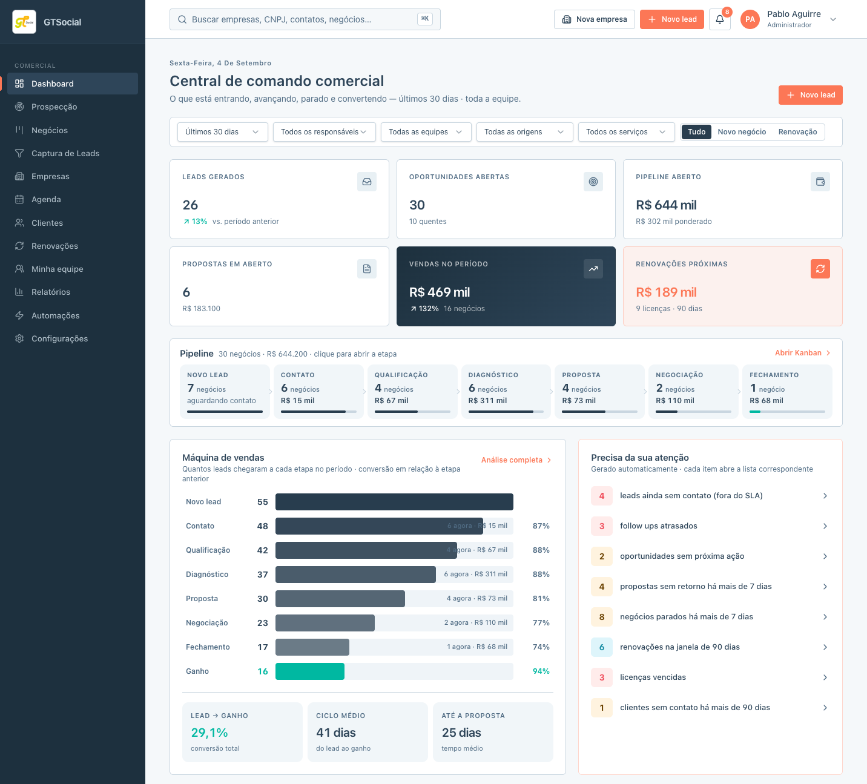Click the Minha equipe sidebar icon
The height and width of the screenshot is (784, 867).
[19, 269]
